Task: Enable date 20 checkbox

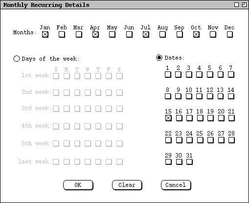Action: [221, 118]
